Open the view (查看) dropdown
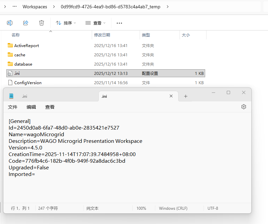This screenshot has height=224, width=268. [95, 23]
